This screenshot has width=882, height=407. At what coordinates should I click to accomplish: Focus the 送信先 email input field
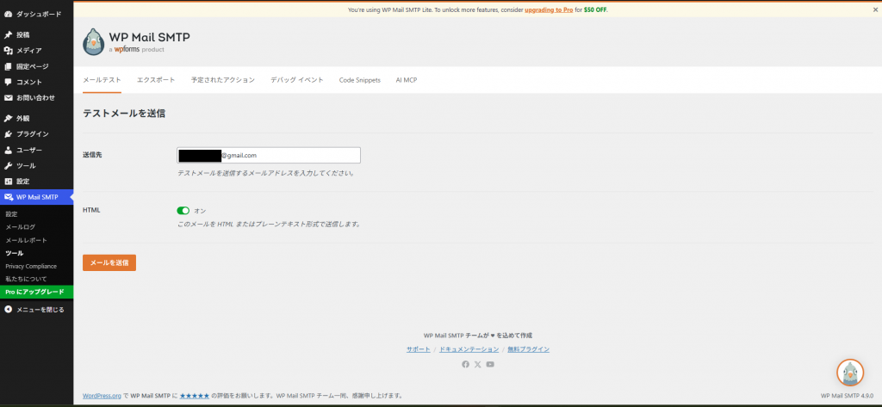point(269,155)
